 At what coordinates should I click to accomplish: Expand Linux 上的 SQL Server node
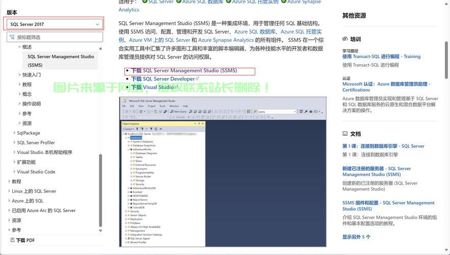coord(9,191)
